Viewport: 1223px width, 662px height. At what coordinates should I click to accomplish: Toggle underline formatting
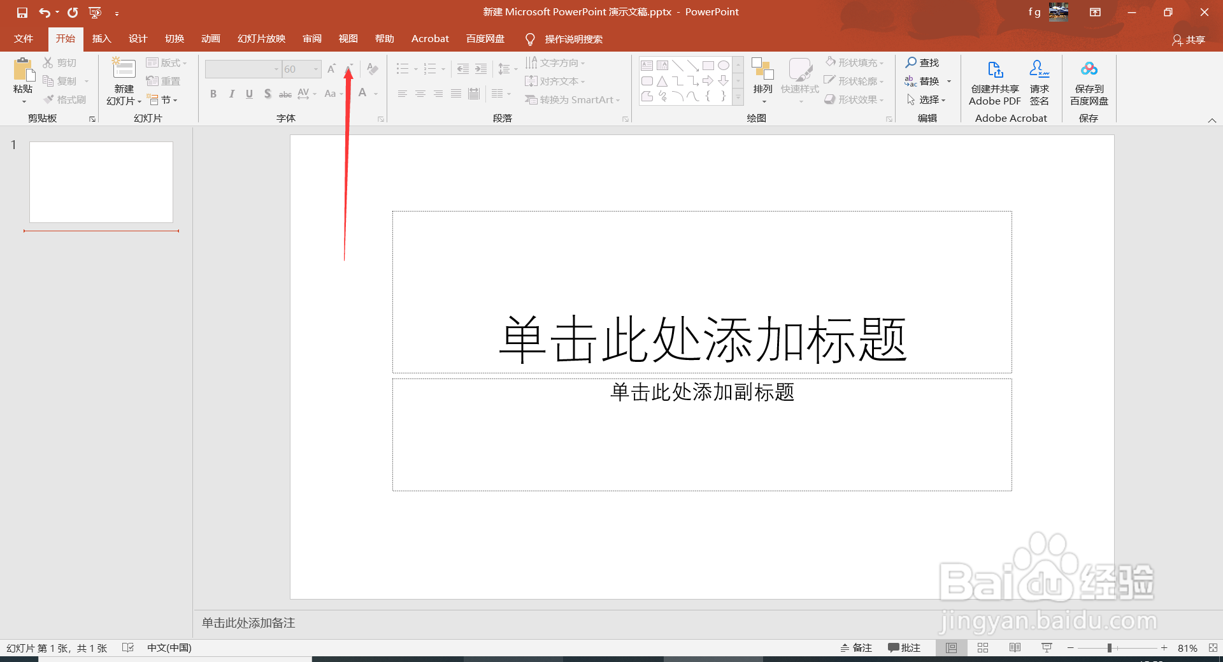point(249,94)
